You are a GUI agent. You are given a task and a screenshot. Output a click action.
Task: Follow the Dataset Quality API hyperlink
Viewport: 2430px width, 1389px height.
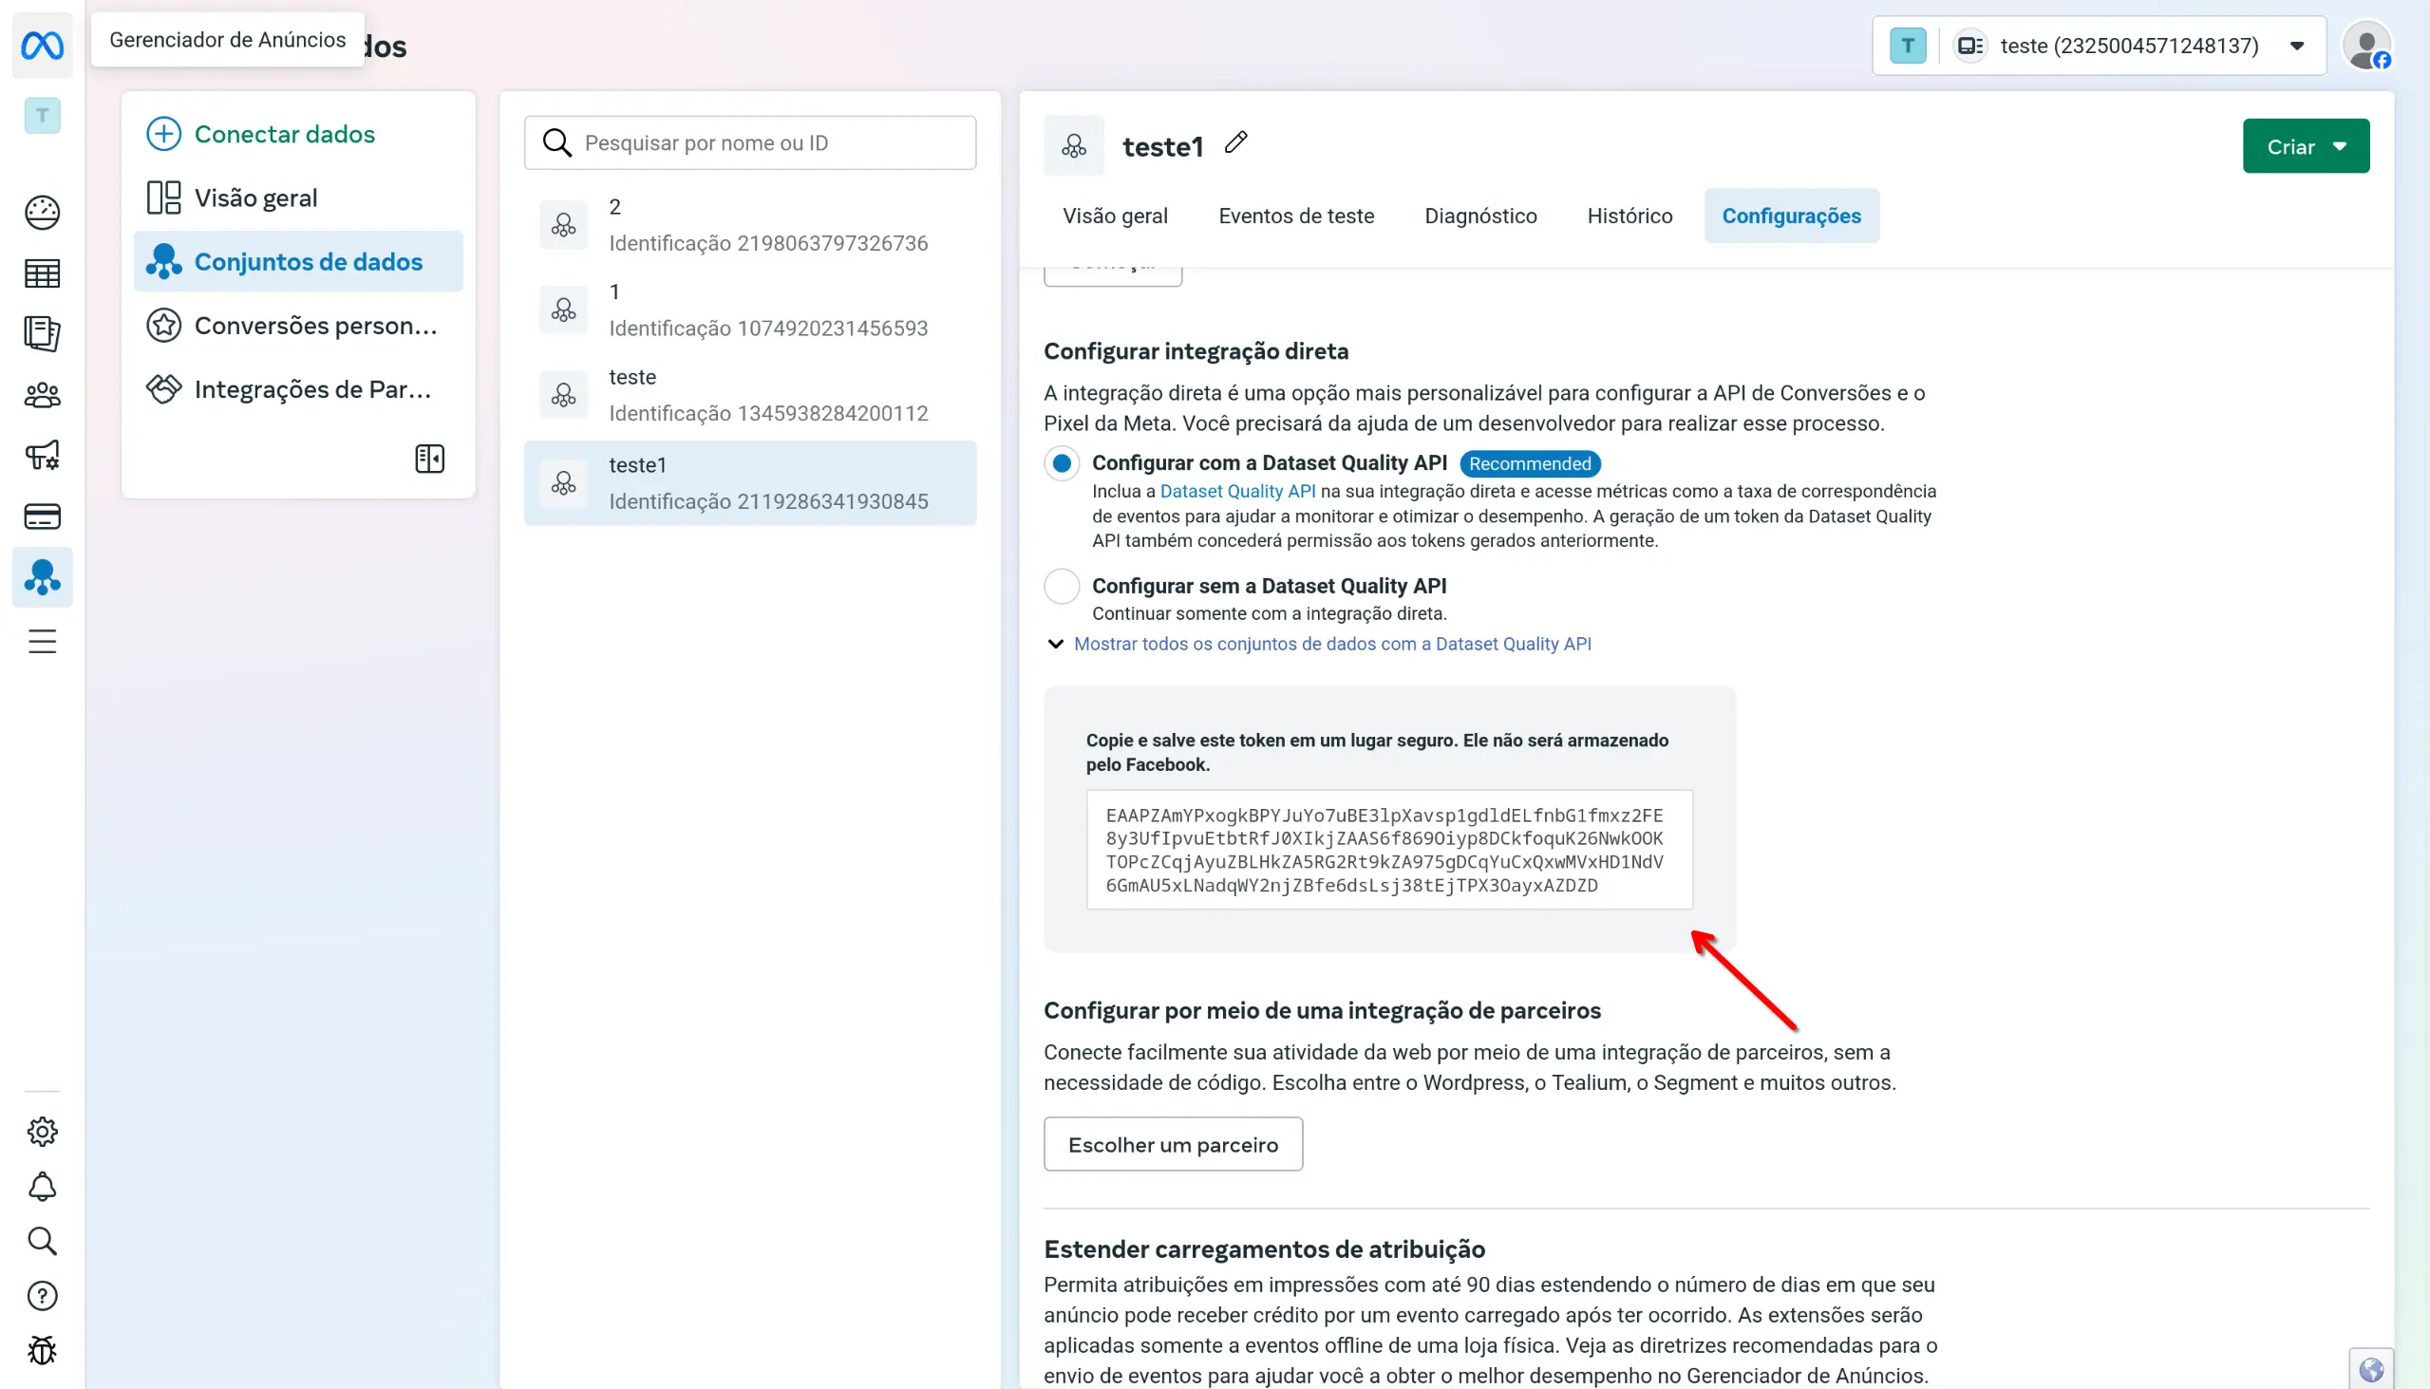click(1236, 491)
